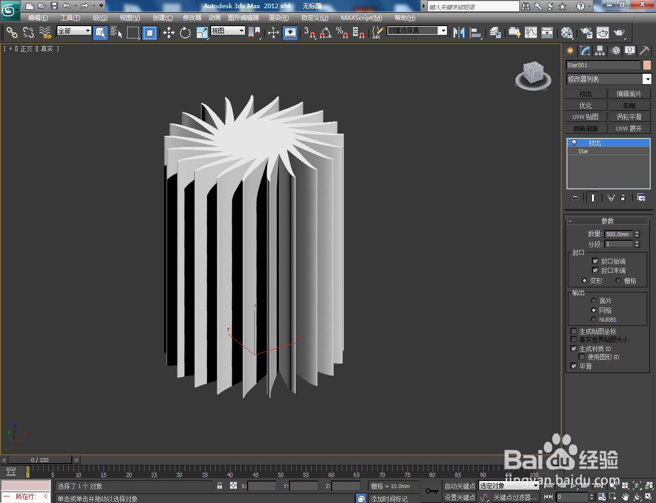Open the 渲染(R) menu

(278, 18)
